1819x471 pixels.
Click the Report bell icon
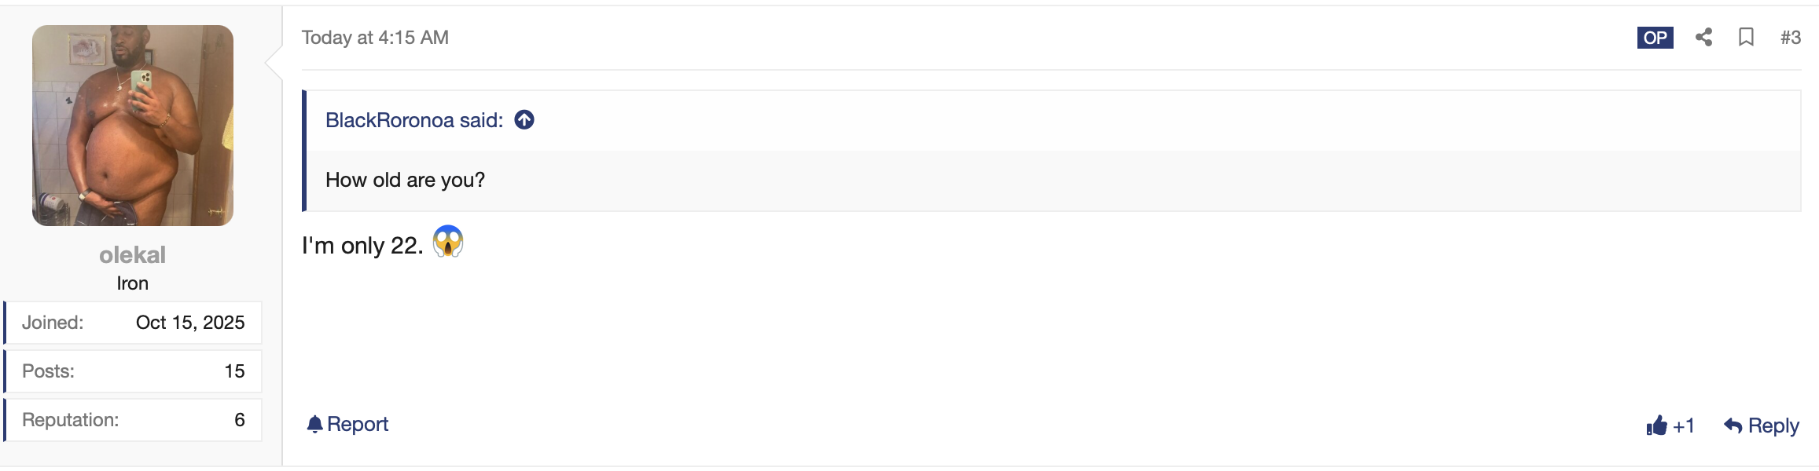[x=314, y=424]
